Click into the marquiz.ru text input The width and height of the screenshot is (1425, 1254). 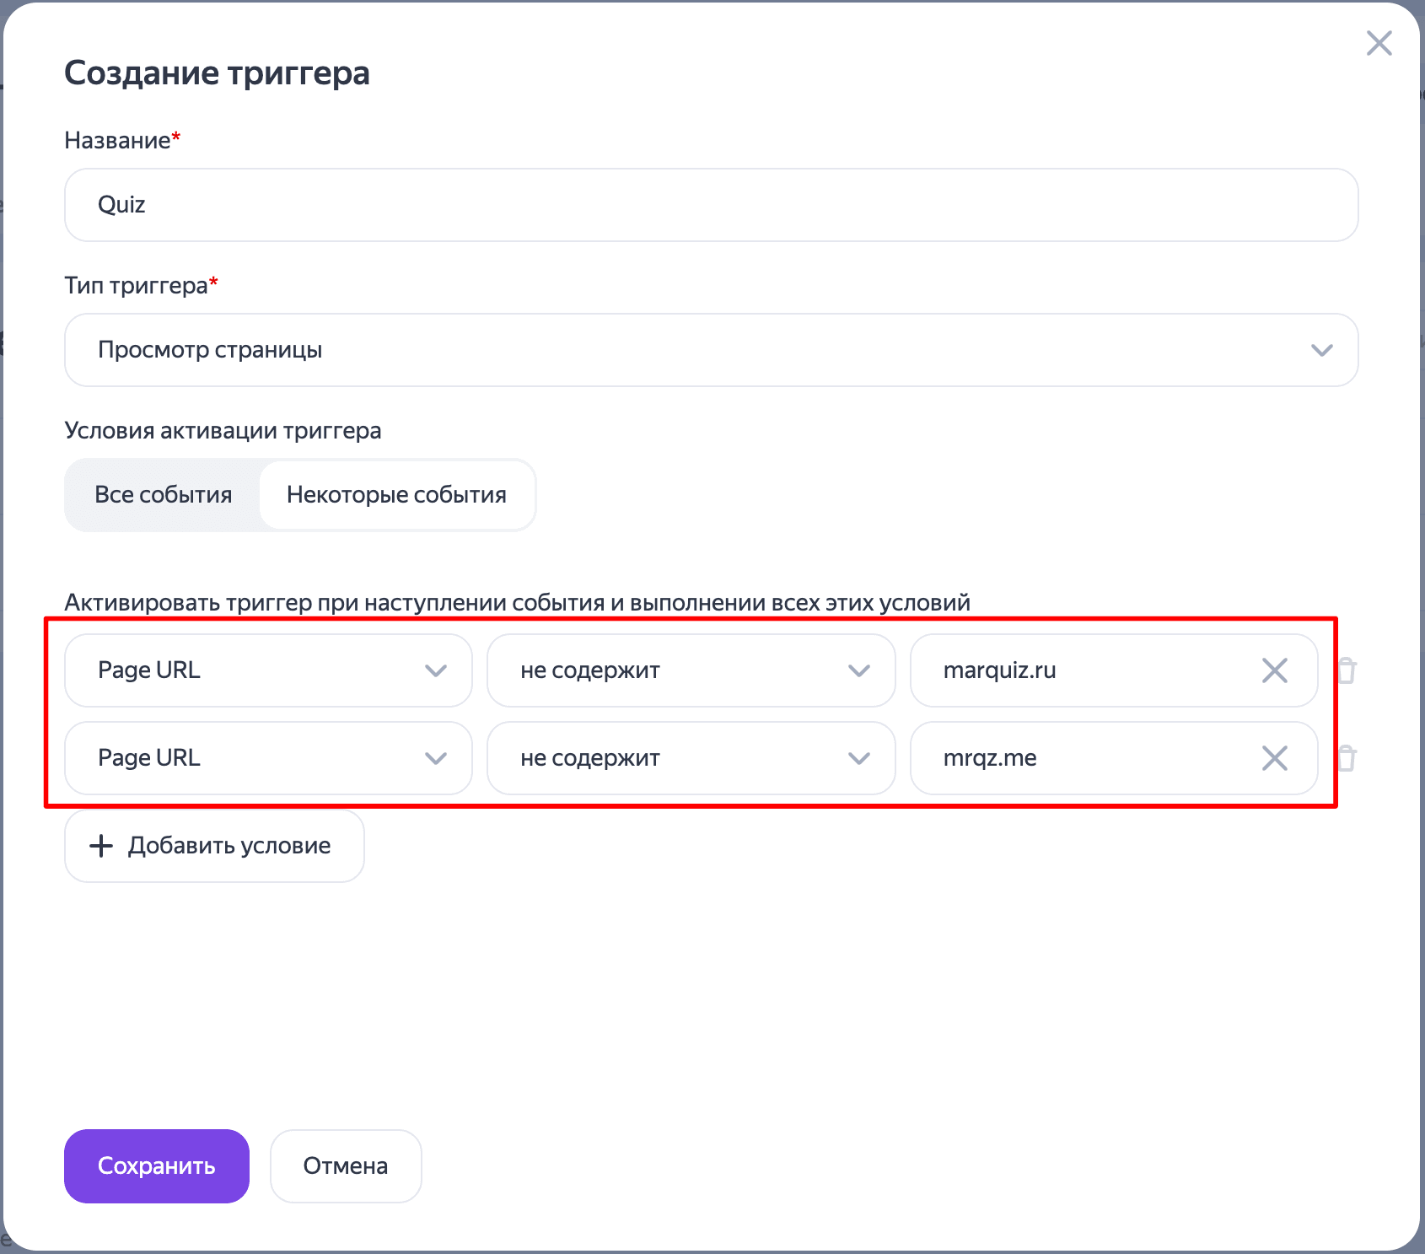[x=1088, y=670]
